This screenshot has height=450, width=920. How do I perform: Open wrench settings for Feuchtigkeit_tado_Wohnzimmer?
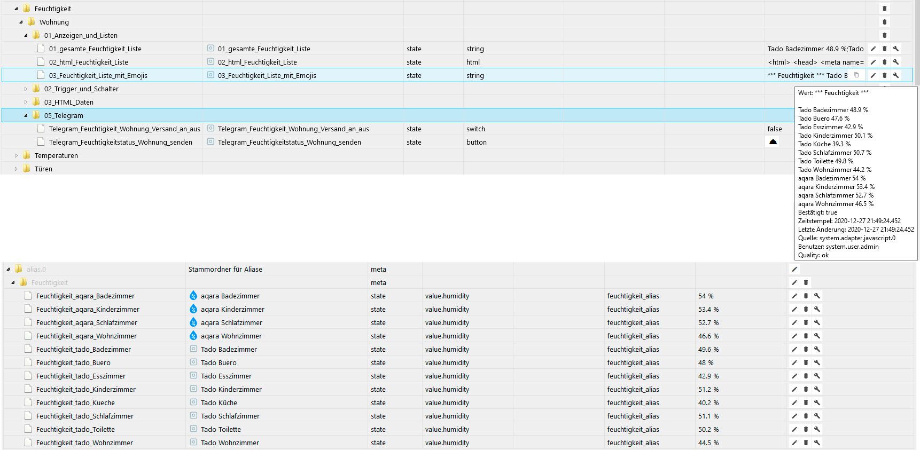[x=817, y=443]
